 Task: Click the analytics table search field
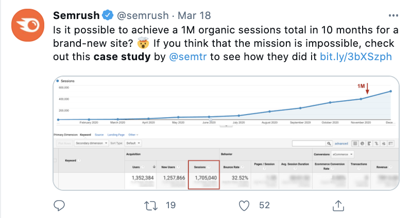pyautogui.click(x=309, y=143)
